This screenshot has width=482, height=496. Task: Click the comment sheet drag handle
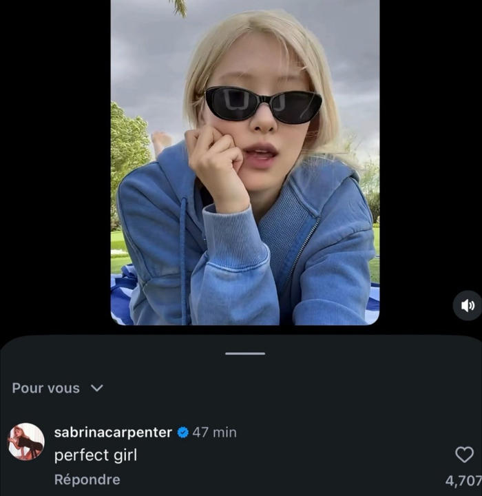[244, 353]
